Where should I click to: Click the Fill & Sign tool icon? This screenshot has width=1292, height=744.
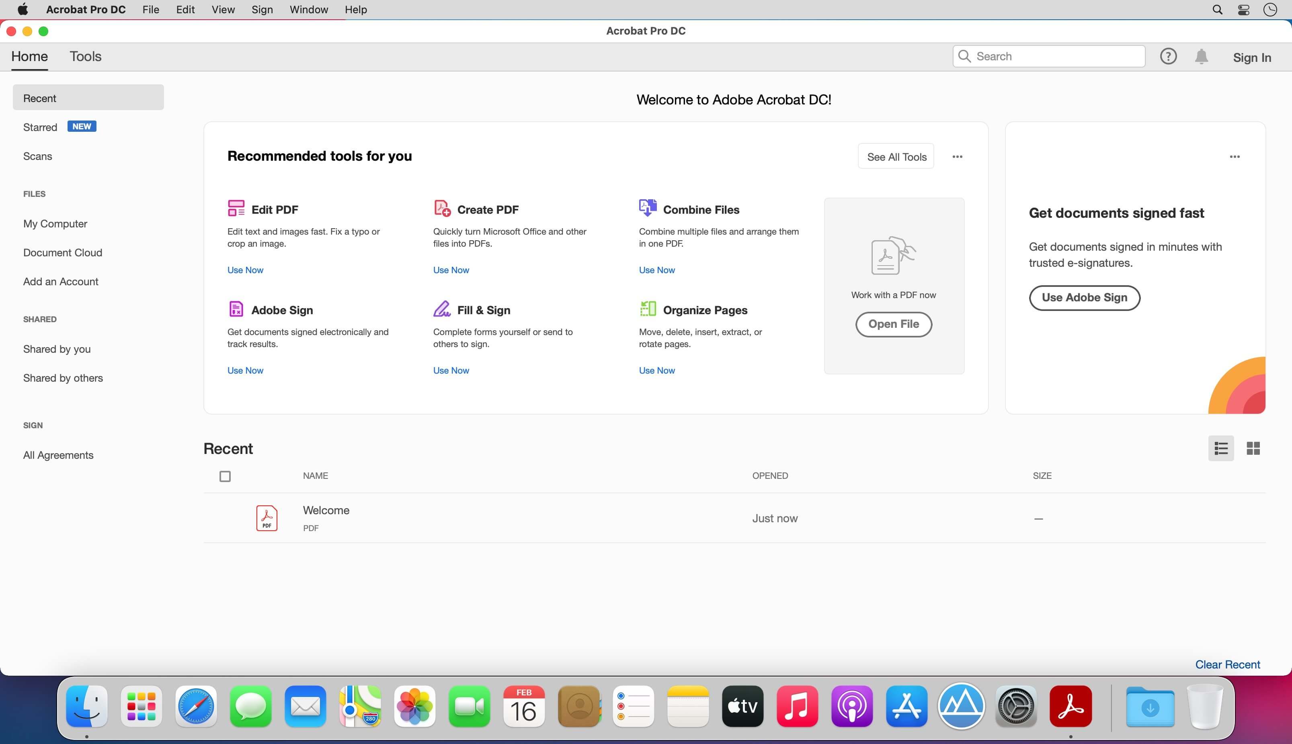441,309
